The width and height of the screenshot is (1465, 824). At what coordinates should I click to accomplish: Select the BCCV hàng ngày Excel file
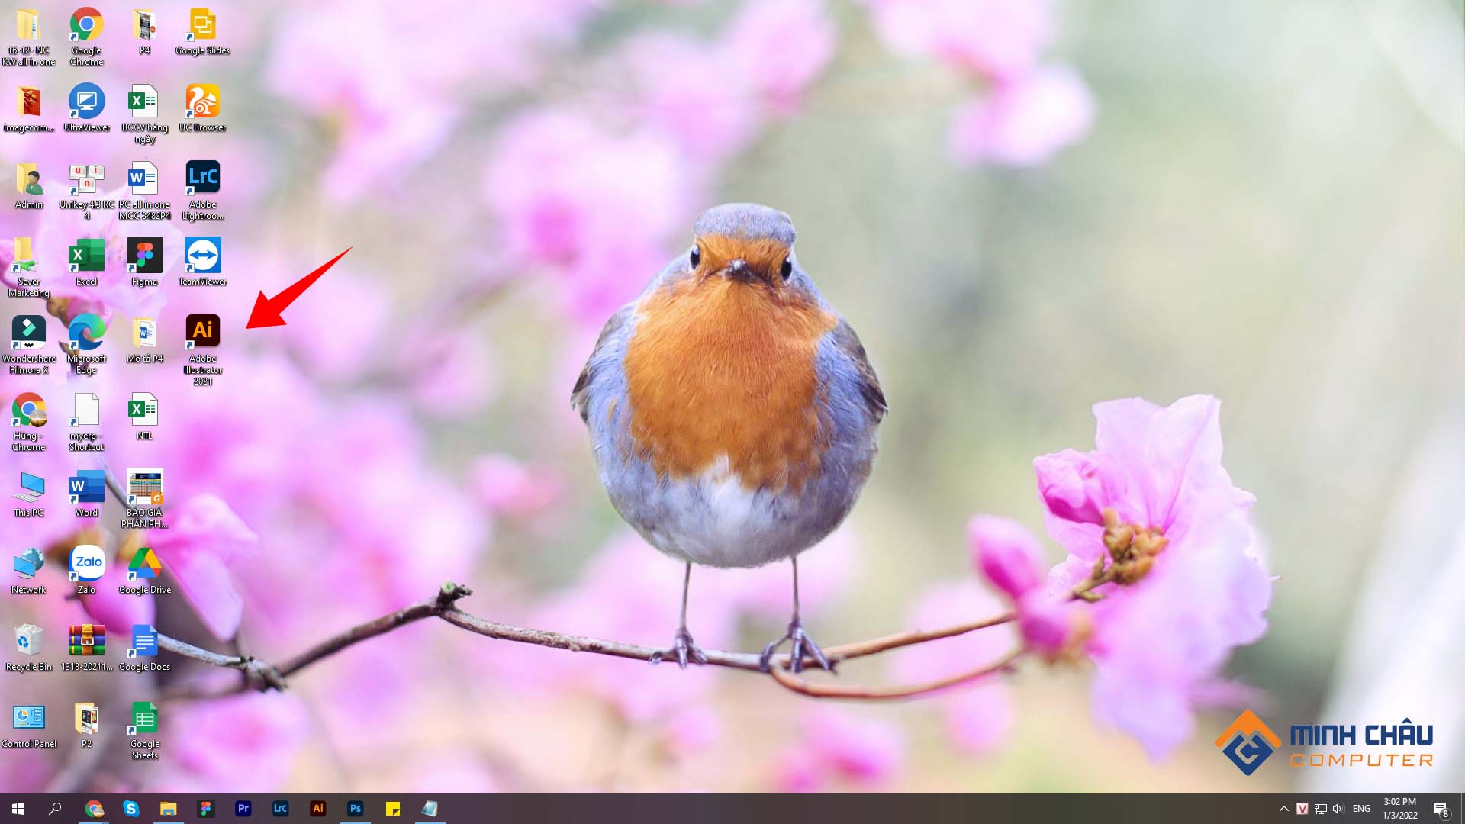[144, 114]
